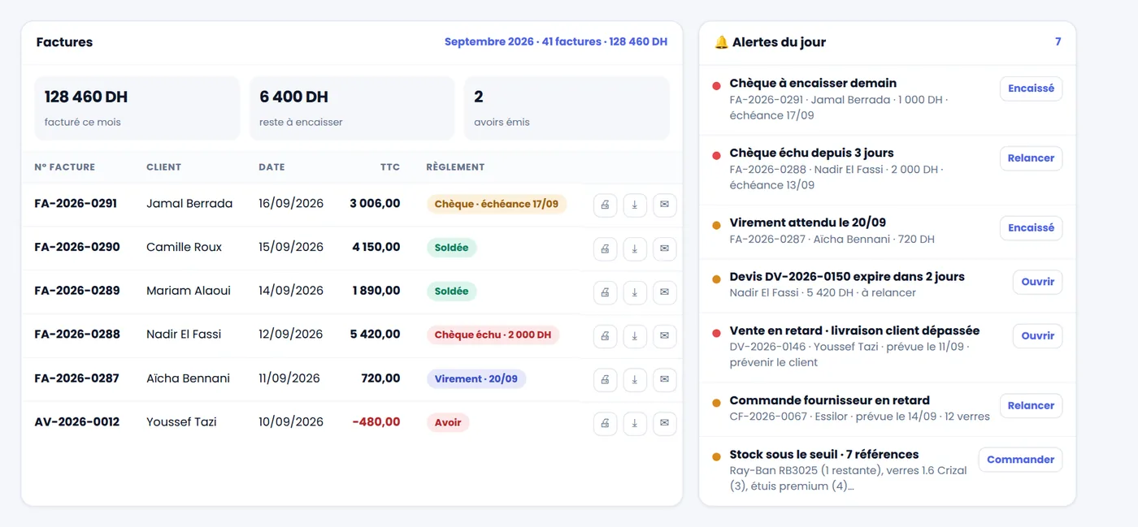Email invoice FA-2026-0287 to Aïcha Bennani
Screen dimensions: 1138x527
tap(664, 379)
